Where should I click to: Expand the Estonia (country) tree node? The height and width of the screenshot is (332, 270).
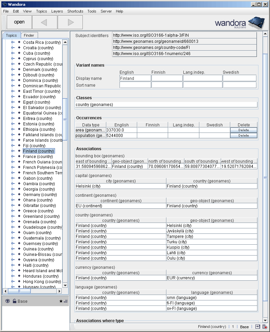pos(13,124)
